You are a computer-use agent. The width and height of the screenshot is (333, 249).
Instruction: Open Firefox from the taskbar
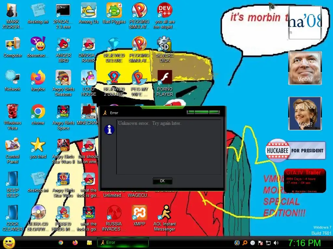(x=75, y=243)
